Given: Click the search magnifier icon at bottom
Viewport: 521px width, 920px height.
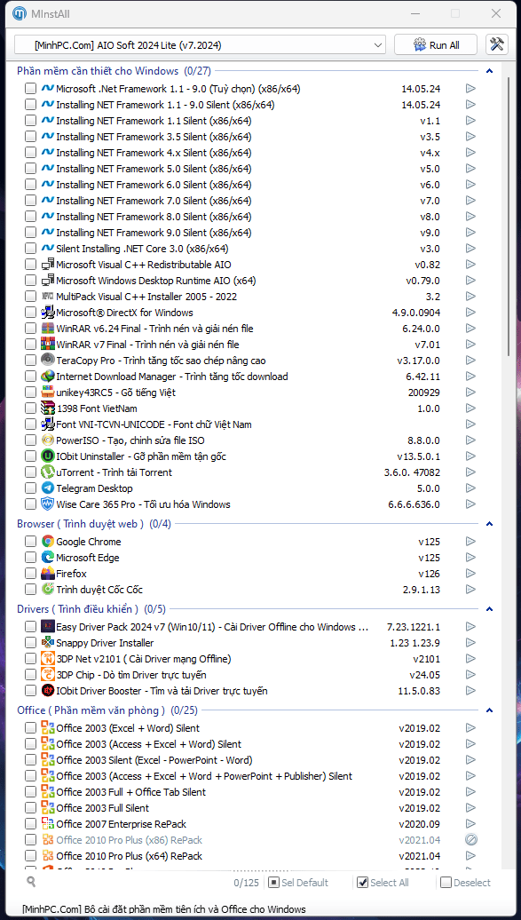Looking at the screenshot, I should pos(31,881).
